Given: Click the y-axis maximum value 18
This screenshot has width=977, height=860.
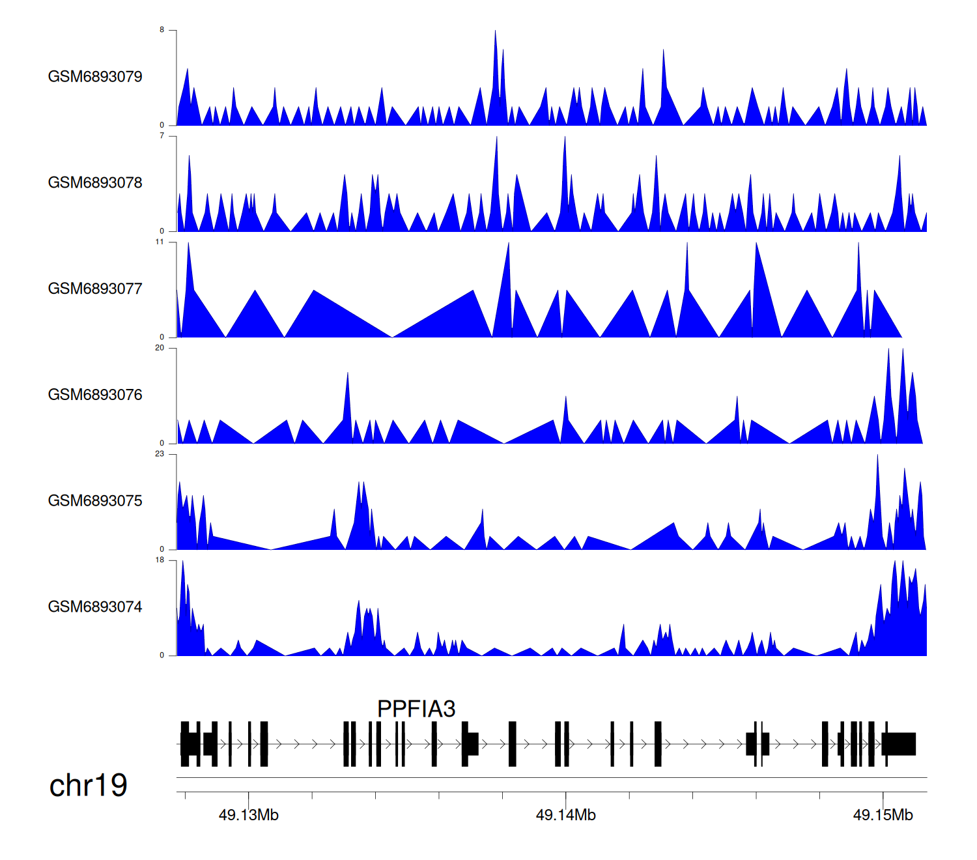Looking at the screenshot, I should [x=160, y=560].
